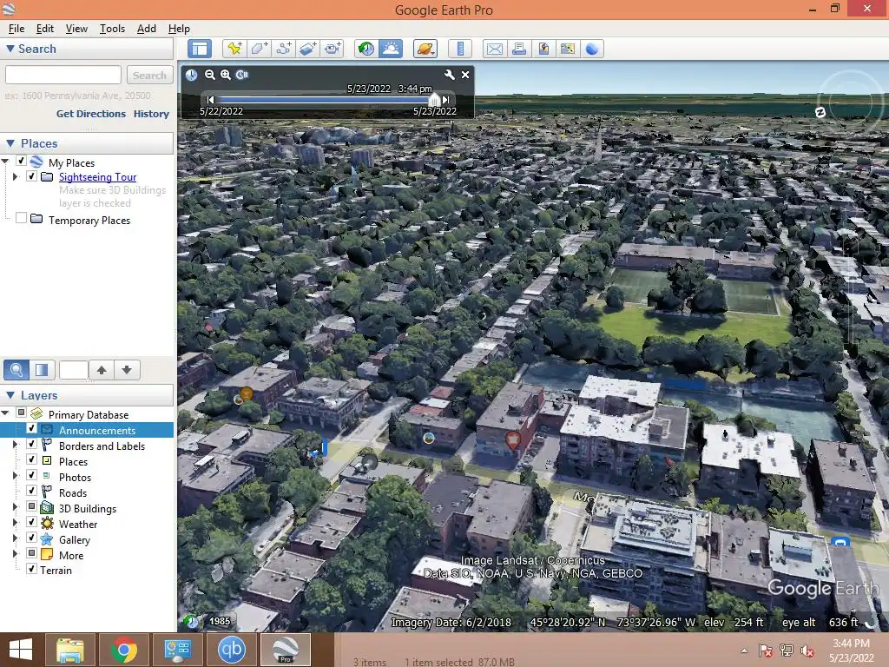
Task: Open the Add menu
Action: 146,29
